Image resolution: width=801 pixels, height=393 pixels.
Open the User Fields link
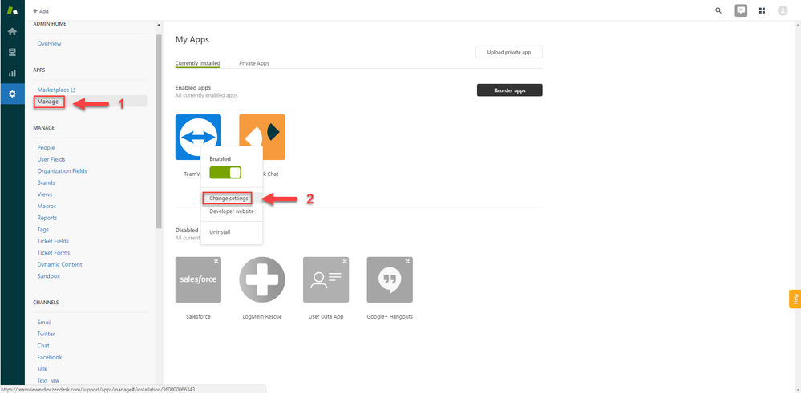(x=51, y=159)
